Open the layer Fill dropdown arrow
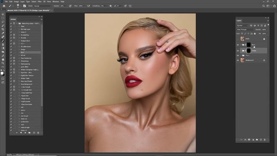Screen dimensions: 277x156 [268, 34]
